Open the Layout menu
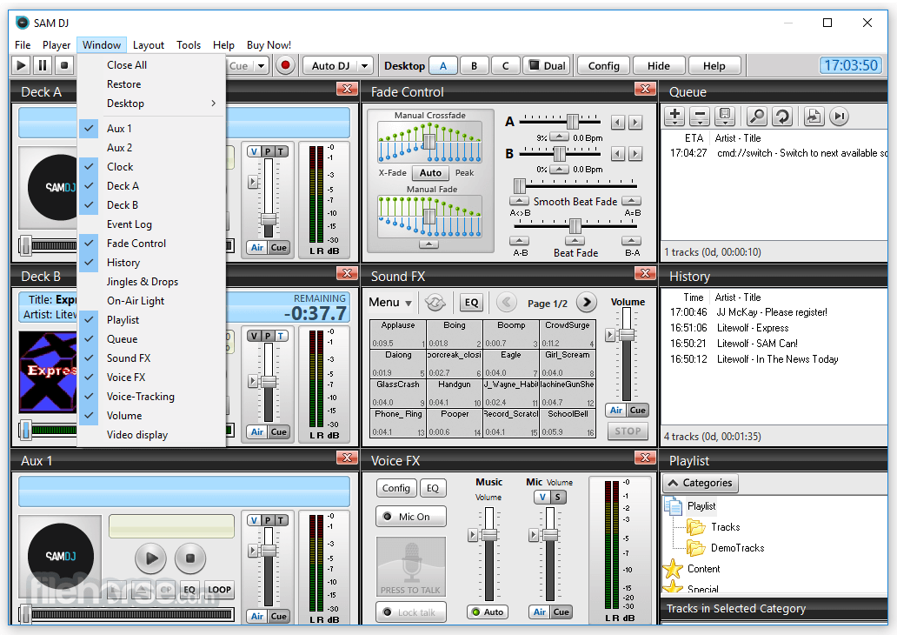The width and height of the screenshot is (897, 635). coord(148,44)
